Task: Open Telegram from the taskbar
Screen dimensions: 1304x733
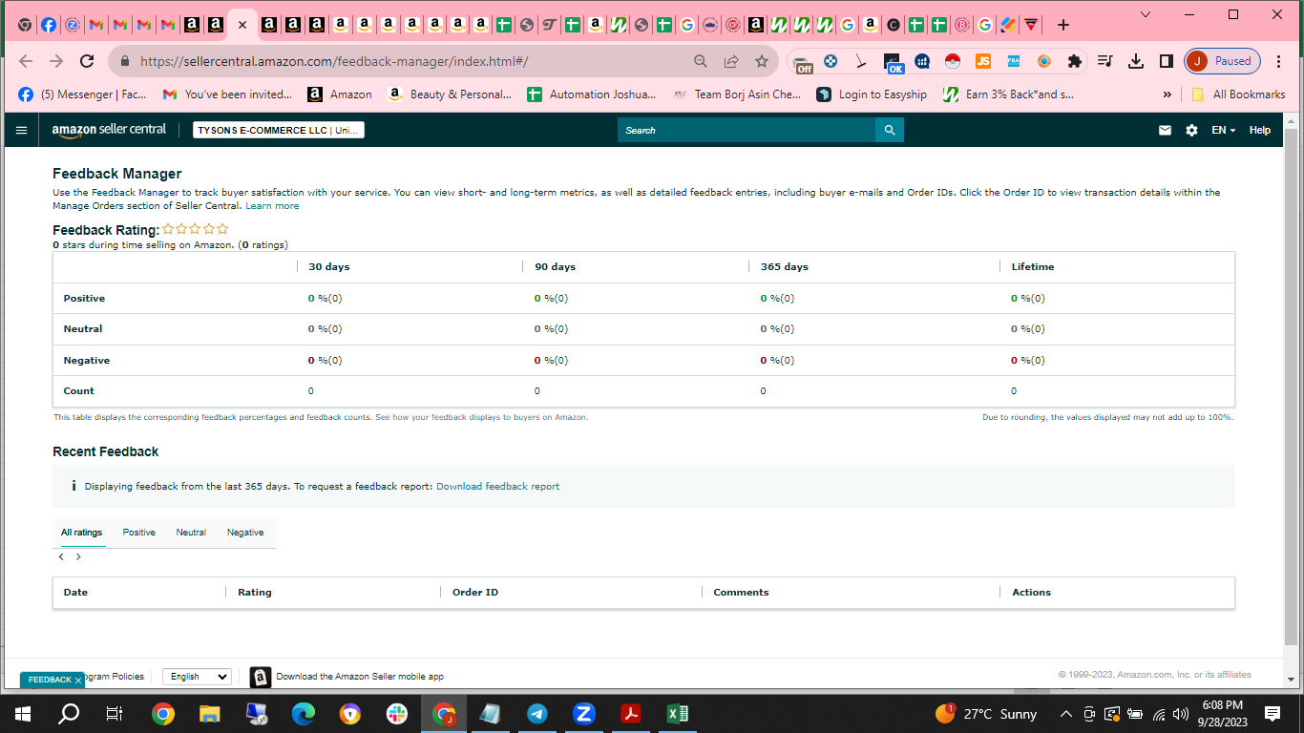Action: click(x=537, y=713)
